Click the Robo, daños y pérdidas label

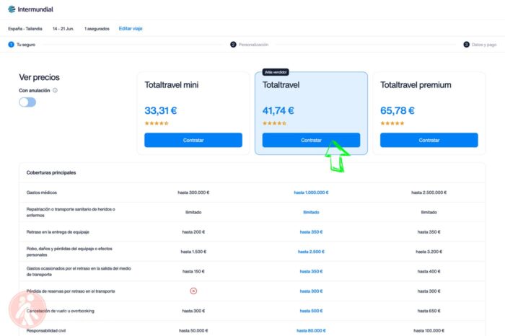click(x=69, y=252)
